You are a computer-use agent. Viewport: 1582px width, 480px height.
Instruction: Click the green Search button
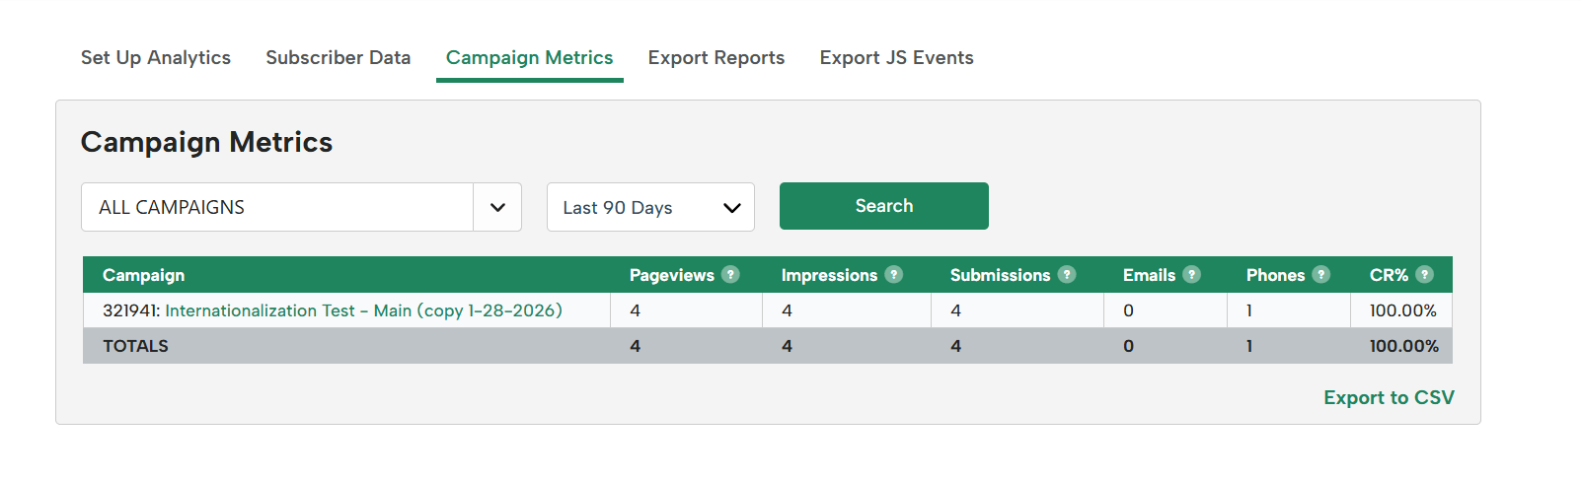pos(883,206)
